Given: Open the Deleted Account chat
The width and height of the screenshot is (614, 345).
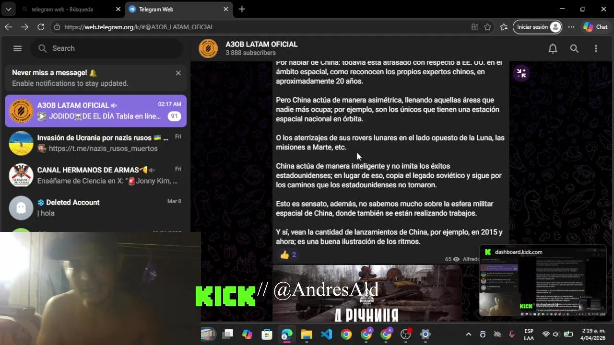Looking at the screenshot, I should (96, 207).
